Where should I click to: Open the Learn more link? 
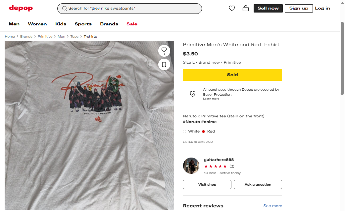click(211, 99)
